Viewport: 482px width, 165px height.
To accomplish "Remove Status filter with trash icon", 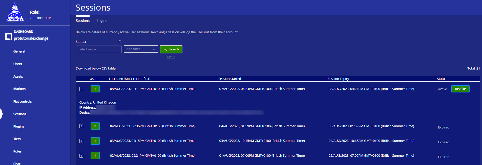I will click(x=120, y=42).
